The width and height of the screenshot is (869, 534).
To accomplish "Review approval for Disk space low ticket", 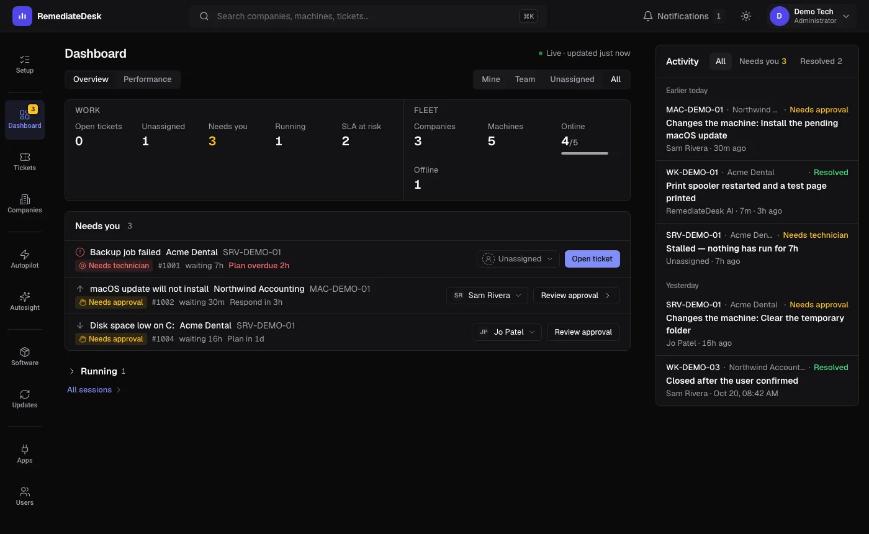I will (x=583, y=332).
